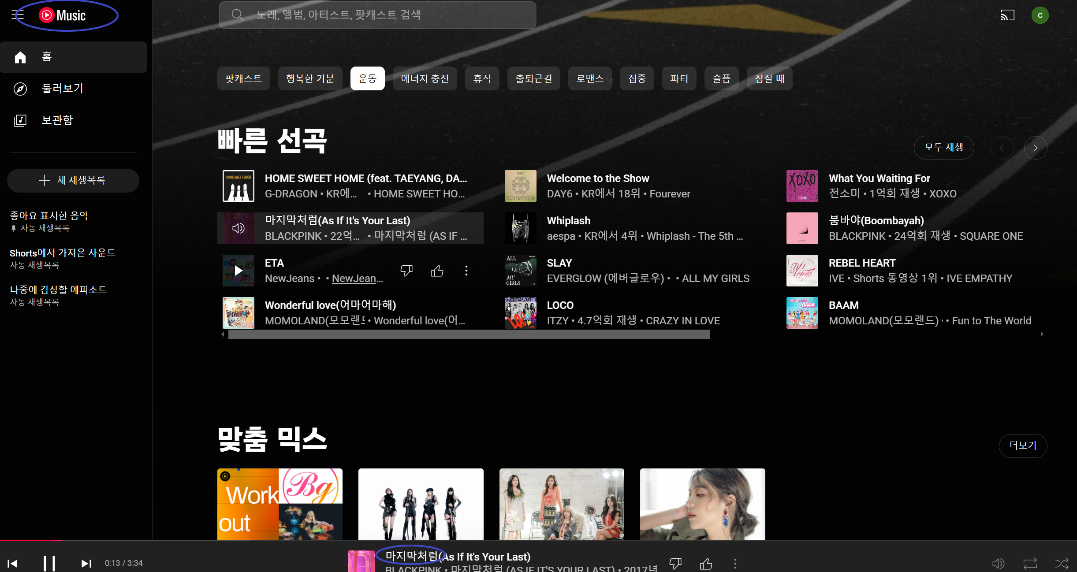This screenshot has width=1077, height=572.
Task: Open the green account avatar
Action: [x=1040, y=15]
